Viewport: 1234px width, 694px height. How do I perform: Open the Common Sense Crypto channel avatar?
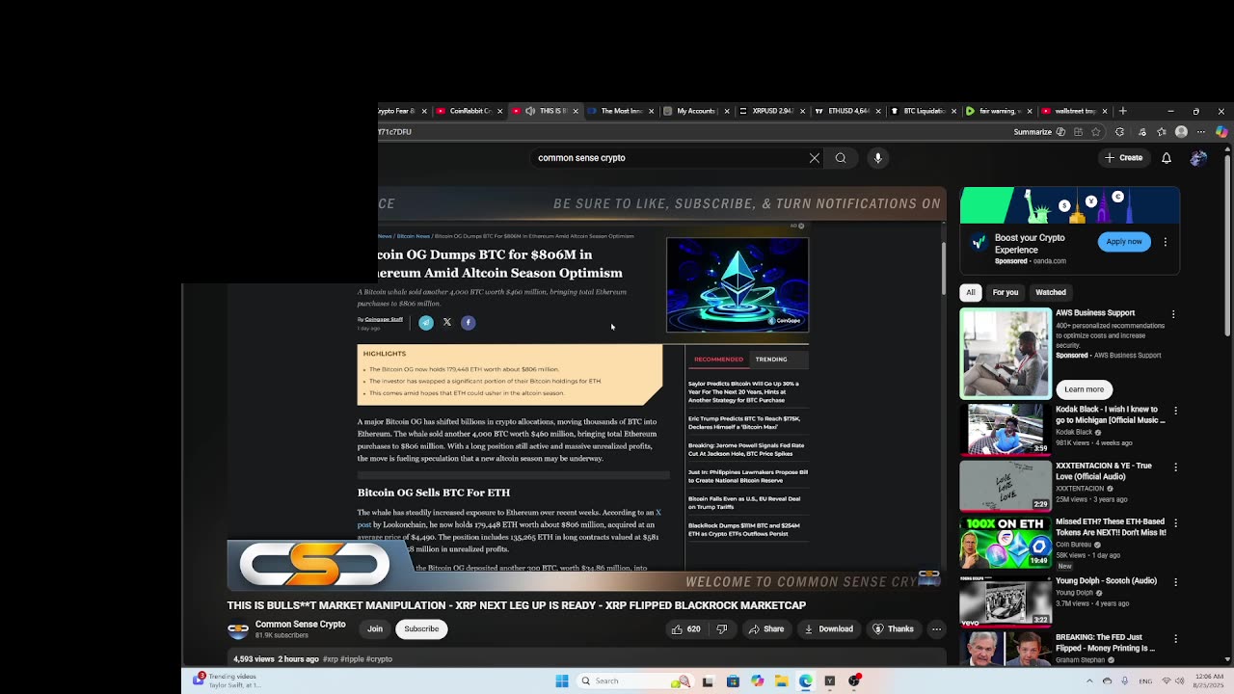pos(237,630)
